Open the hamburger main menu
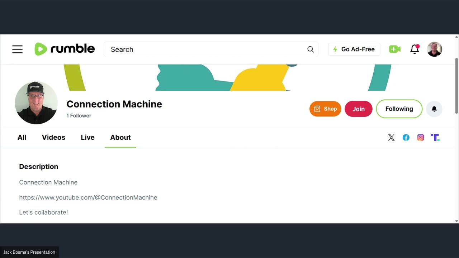 (x=17, y=49)
